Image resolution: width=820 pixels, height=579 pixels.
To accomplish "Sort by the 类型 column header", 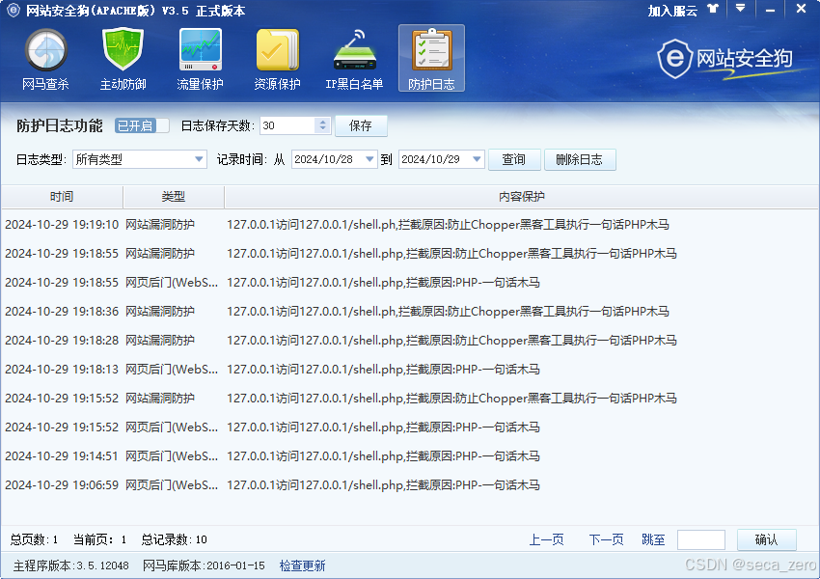I will point(174,197).
